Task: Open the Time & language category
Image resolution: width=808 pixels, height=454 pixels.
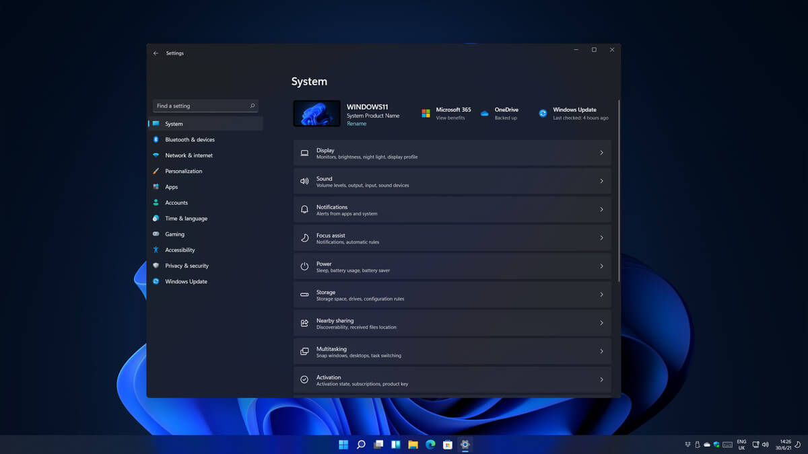Action: (205, 219)
